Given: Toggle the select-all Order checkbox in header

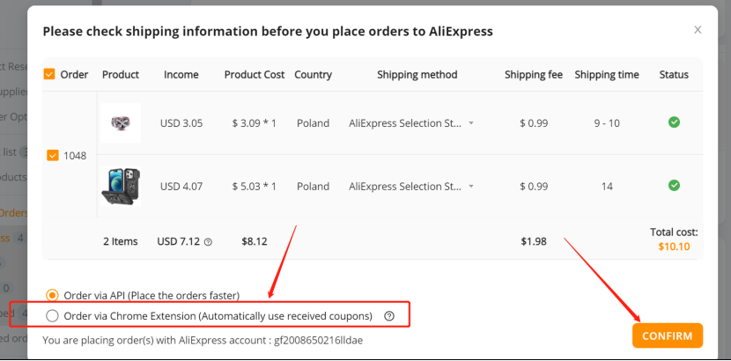Looking at the screenshot, I should coord(49,74).
